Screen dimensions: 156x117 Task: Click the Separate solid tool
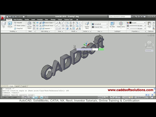(x=47, y=29)
